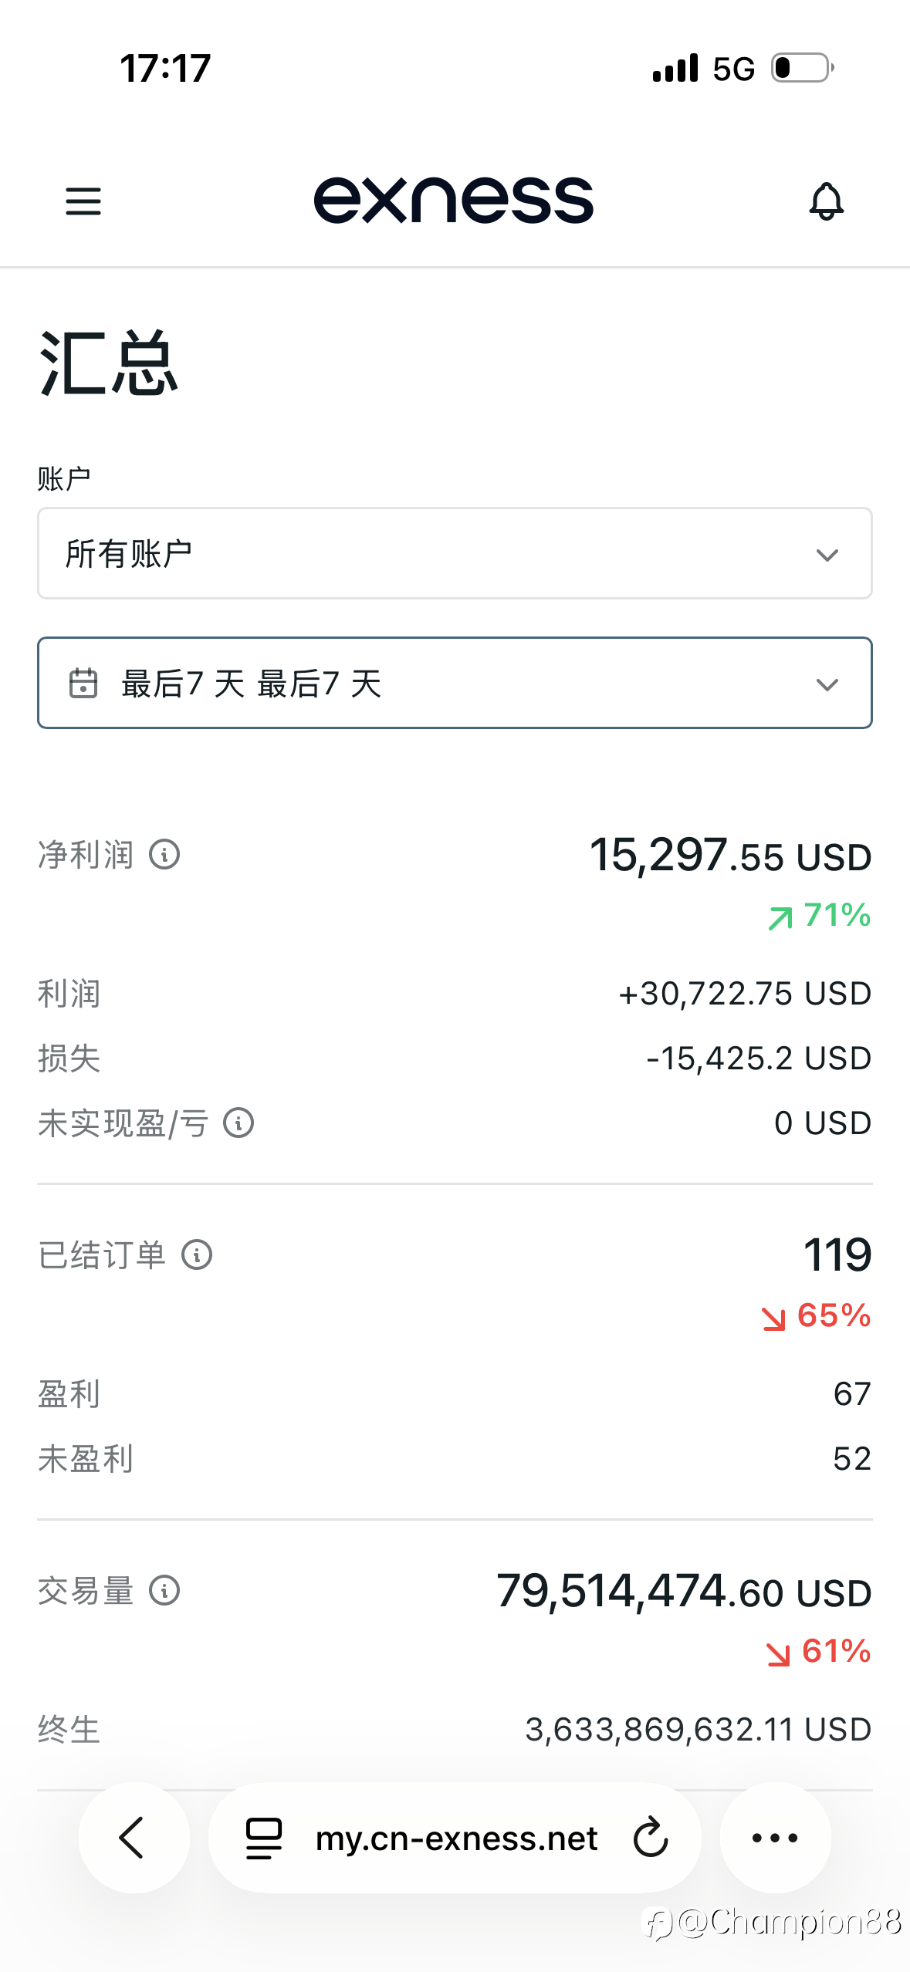
Task: Tap closed orders info icon
Action: 197,1255
